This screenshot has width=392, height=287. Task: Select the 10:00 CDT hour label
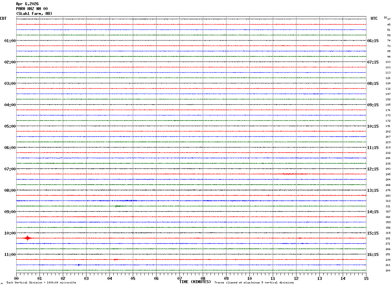click(x=10, y=233)
